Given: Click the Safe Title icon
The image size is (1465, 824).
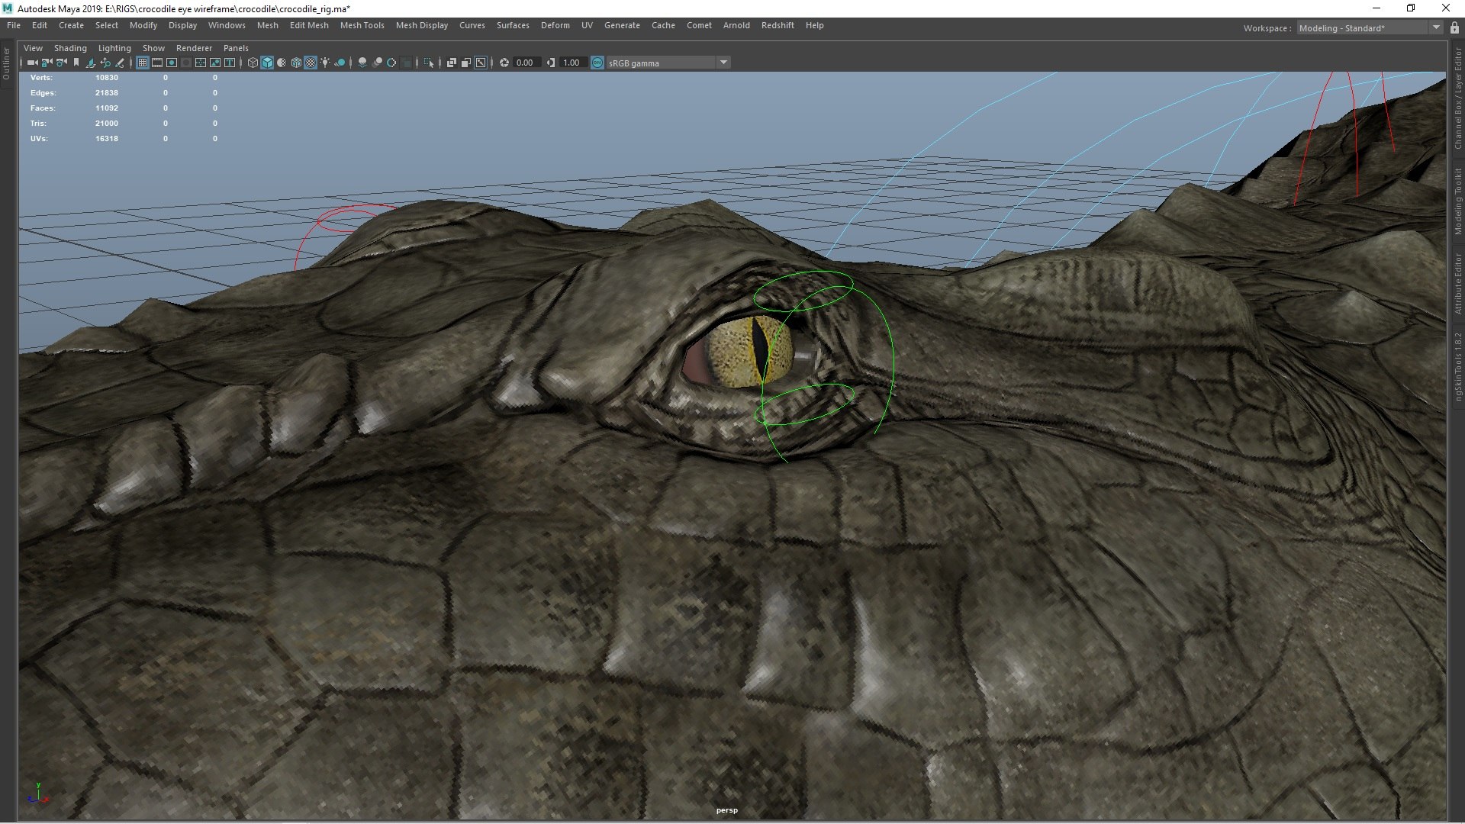Looking at the screenshot, I should [x=230, y=63].
